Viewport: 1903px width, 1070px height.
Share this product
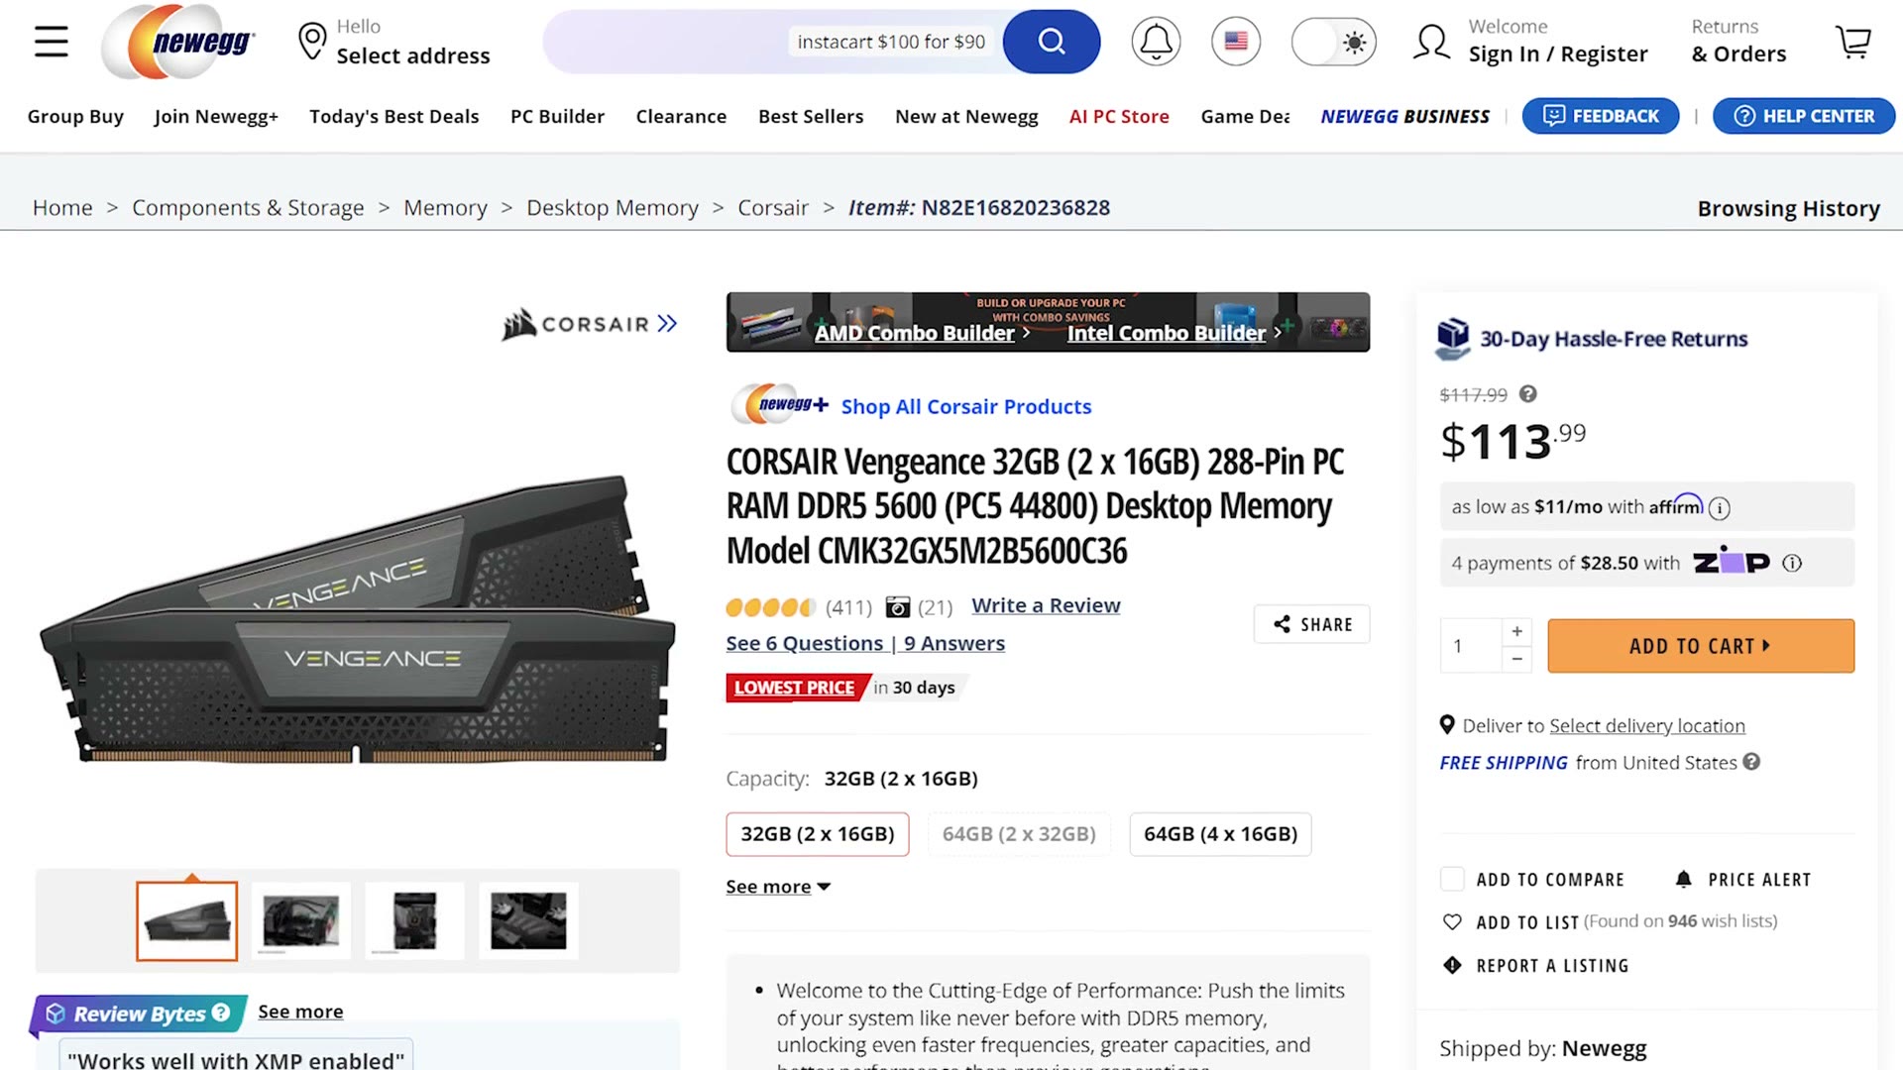click(1312, 624)
